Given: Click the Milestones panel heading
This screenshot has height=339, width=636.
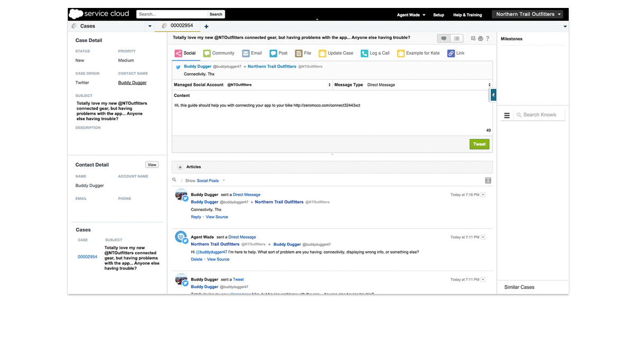Looking at the screenshot, I should (x=511, y=39).
